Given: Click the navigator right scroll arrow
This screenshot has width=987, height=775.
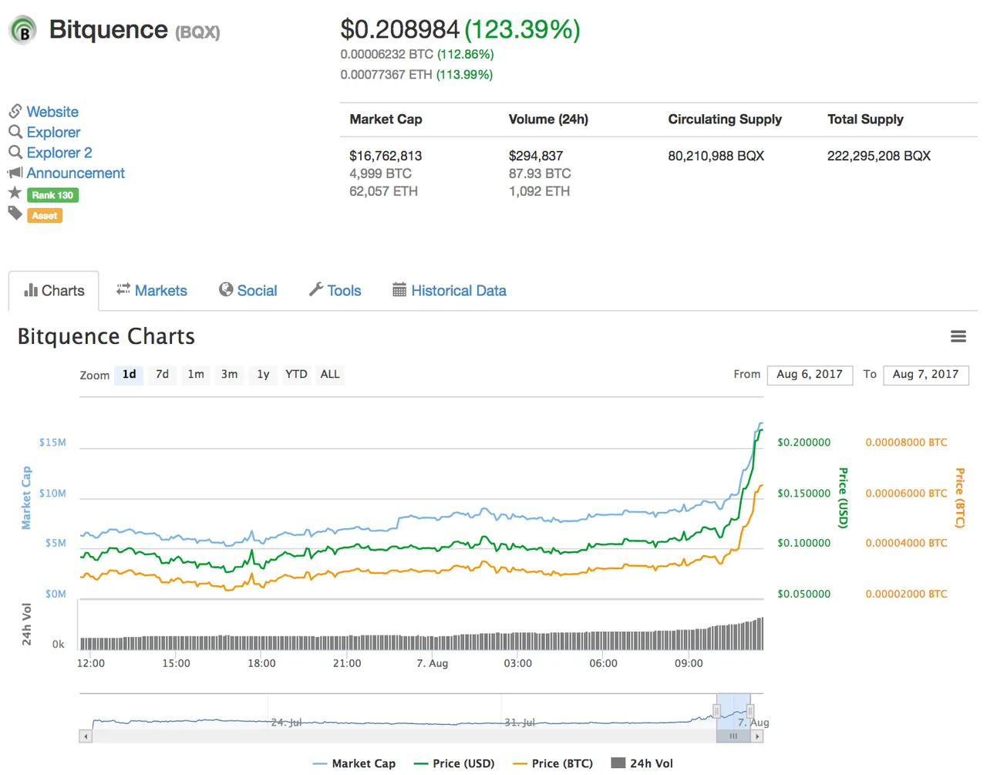Looking at the screenshot, I should click(757, 736).
